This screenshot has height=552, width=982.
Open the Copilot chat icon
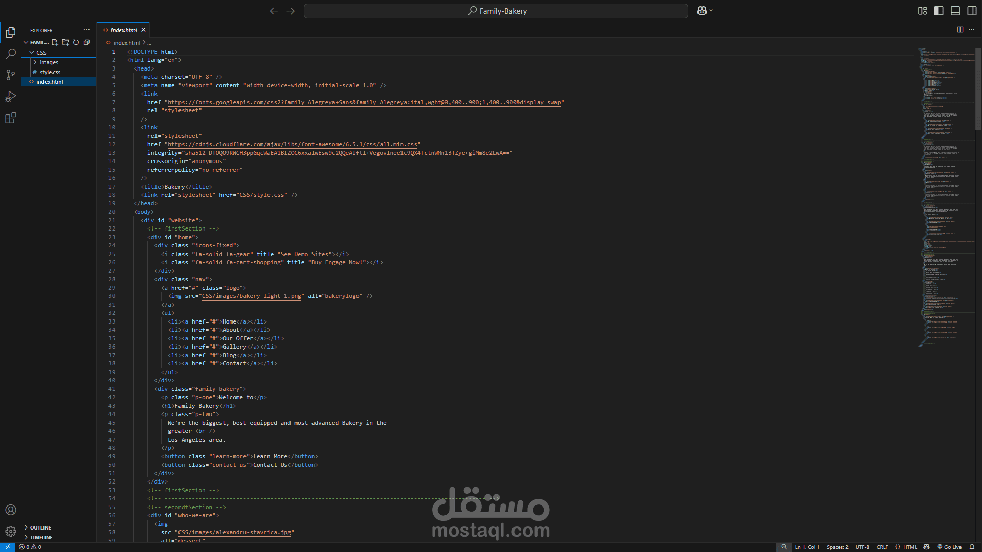coord(702,11)
